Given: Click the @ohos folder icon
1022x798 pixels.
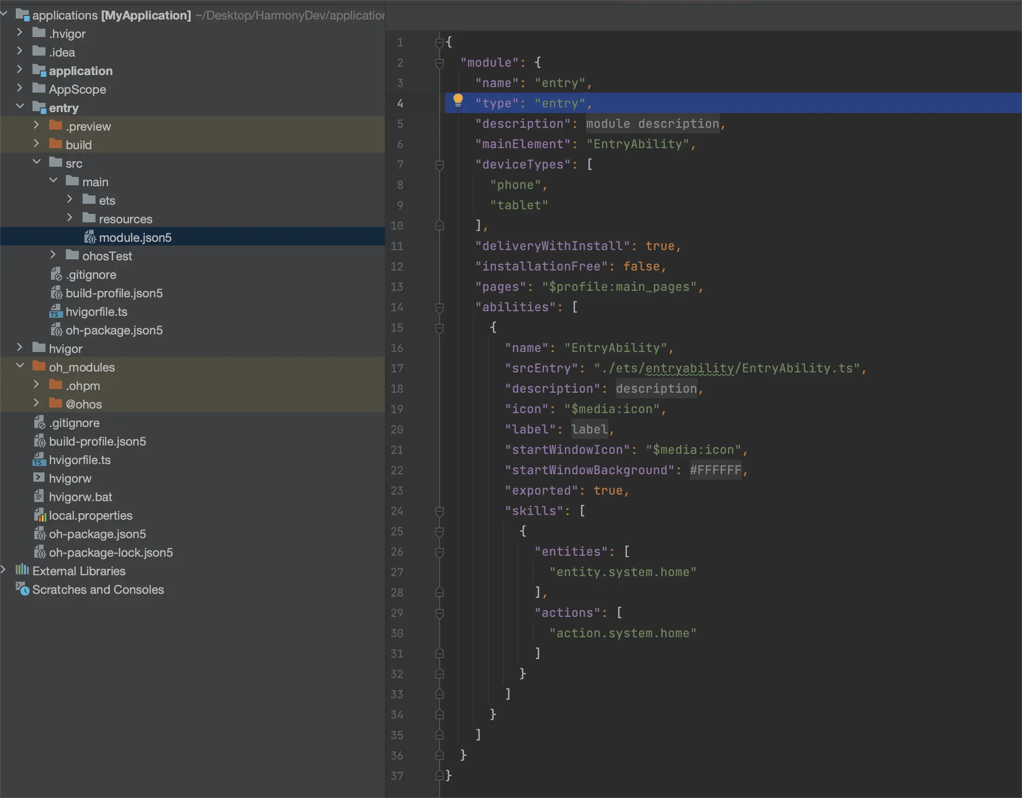Looking at the screenshot, I should [56, 403].
